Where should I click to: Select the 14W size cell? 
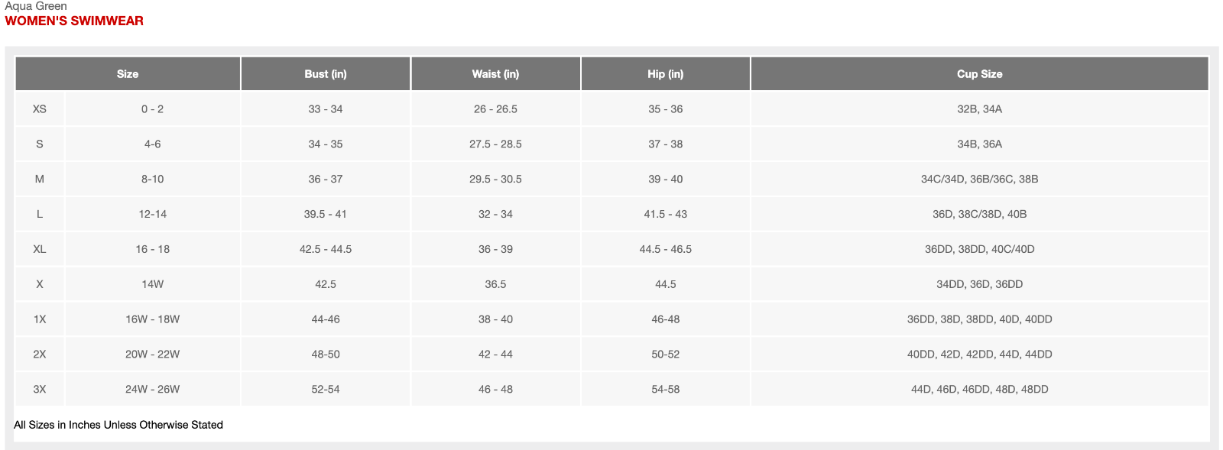pos(153,284)
